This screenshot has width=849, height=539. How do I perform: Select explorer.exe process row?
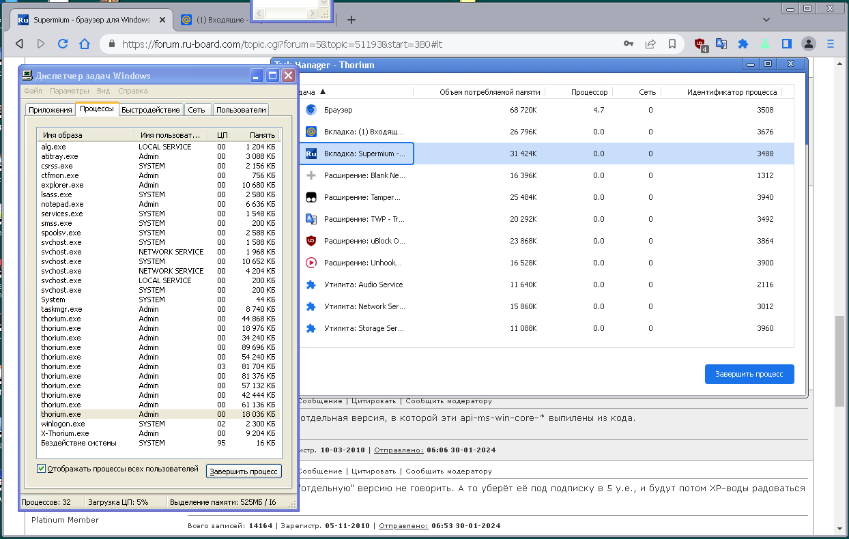click(158, 185)
